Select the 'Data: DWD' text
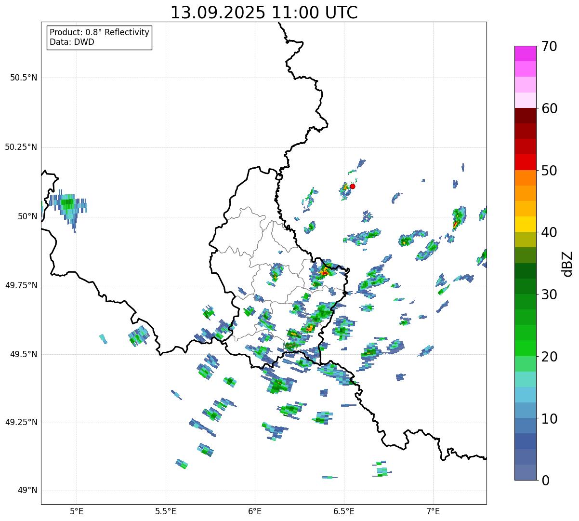Viewport: 579px width, 521px height. [x=72, y=42]
